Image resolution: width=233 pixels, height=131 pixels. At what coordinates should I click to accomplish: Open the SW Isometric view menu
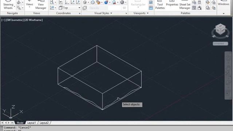click(15, 20)
